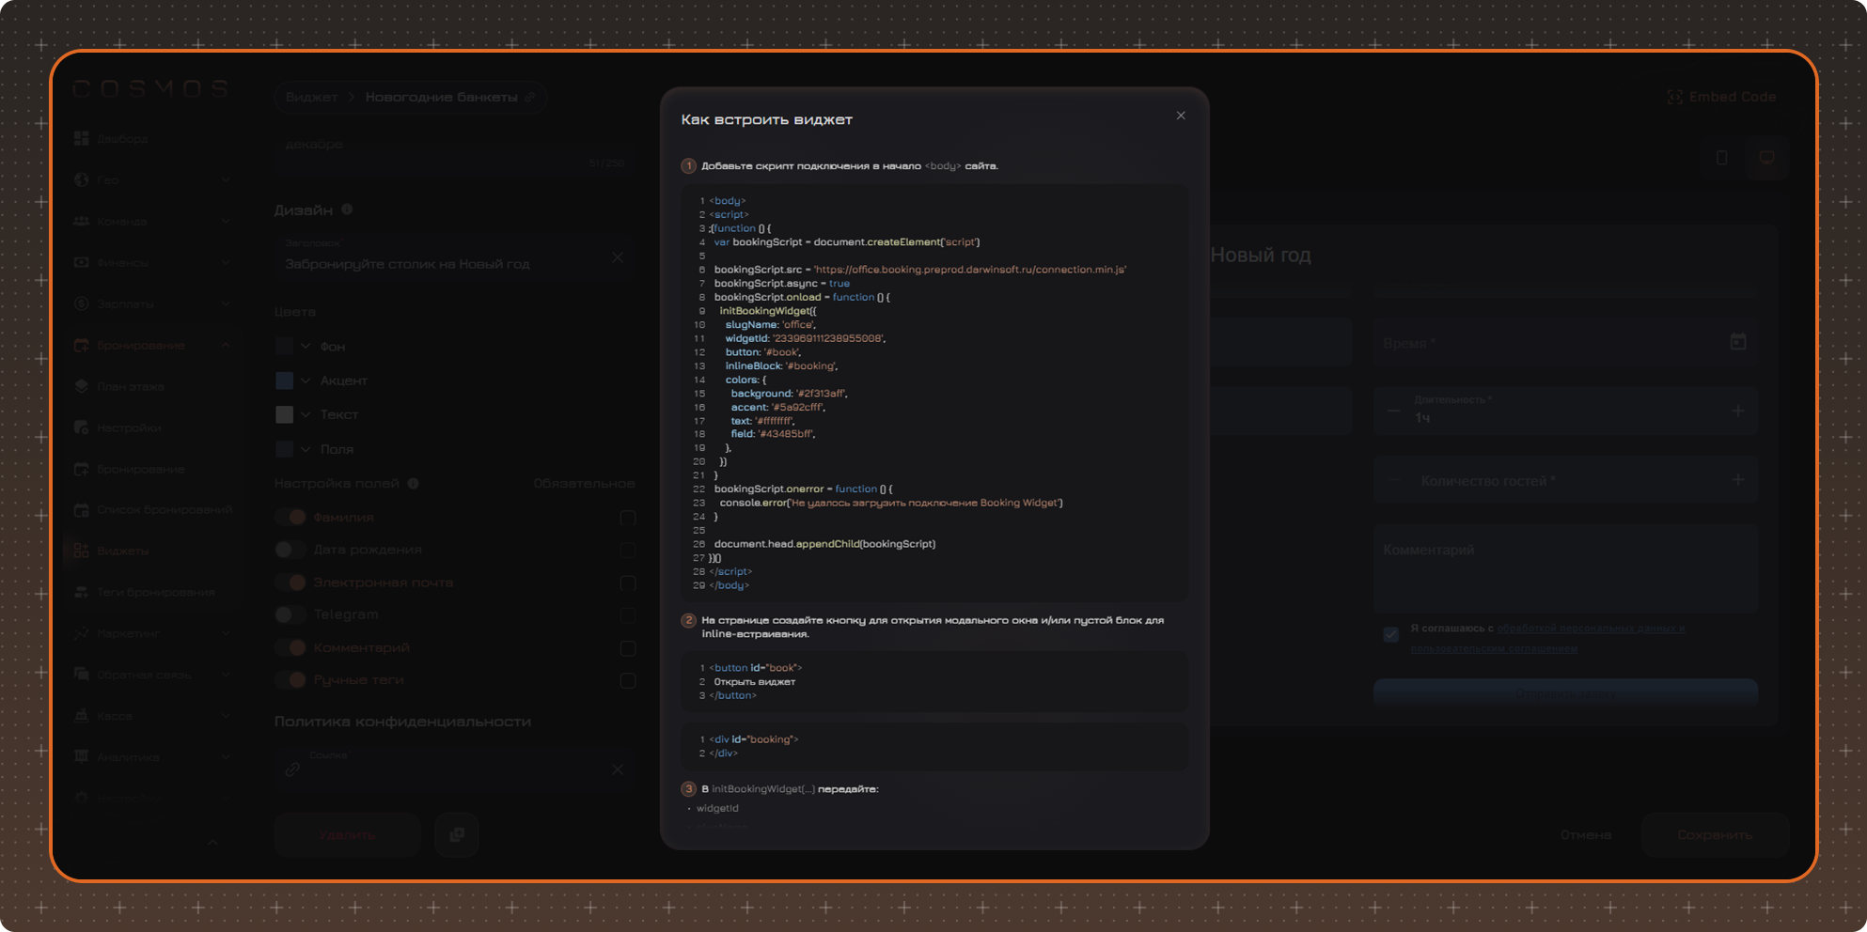Click the duplicate widget icon button
This screenshot has height=932, width=1867.
click(x=457, y=834)
